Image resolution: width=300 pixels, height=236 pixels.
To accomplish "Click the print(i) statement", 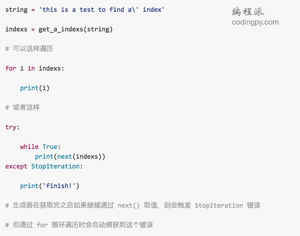I will tap(35, 88).
